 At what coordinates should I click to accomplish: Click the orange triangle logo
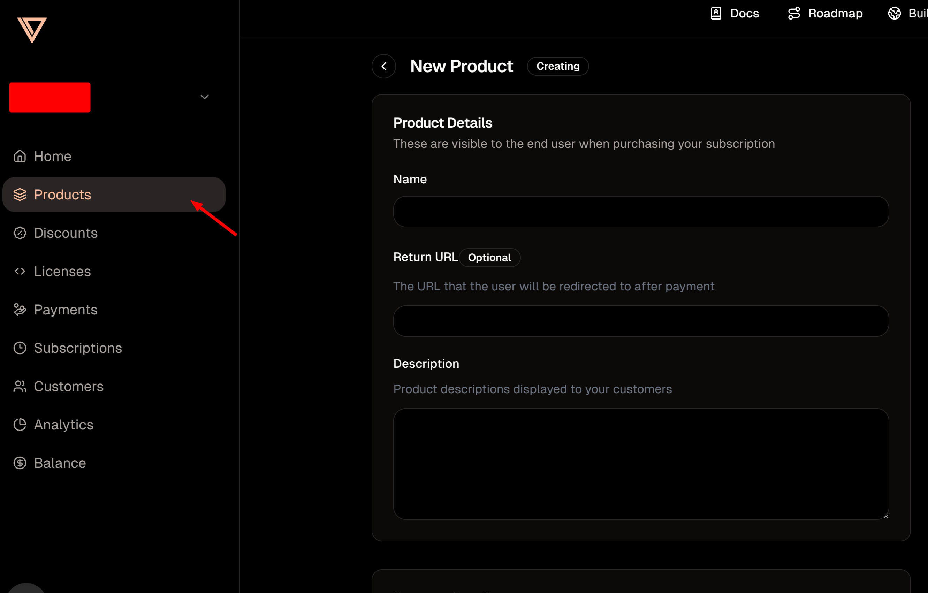pos(32,30)
